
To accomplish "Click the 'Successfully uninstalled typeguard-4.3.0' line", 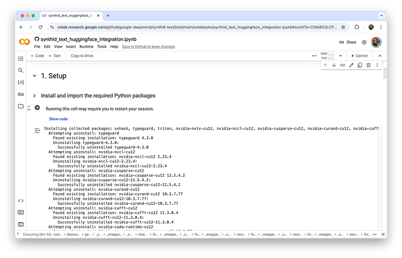I will point(103,147).
